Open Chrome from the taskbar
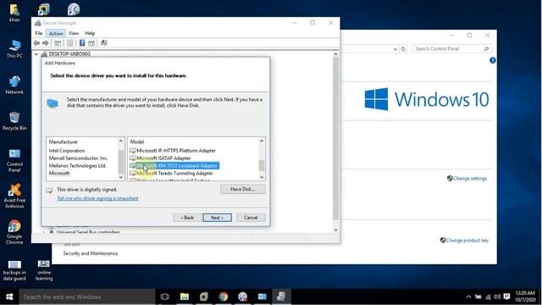 coord(224,297)
